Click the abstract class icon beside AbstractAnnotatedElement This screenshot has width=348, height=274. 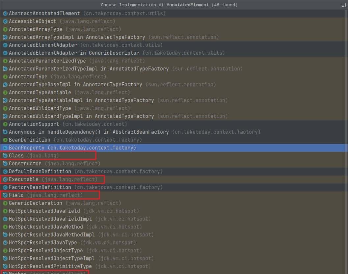pyautogui.click(x=5, y=14)
